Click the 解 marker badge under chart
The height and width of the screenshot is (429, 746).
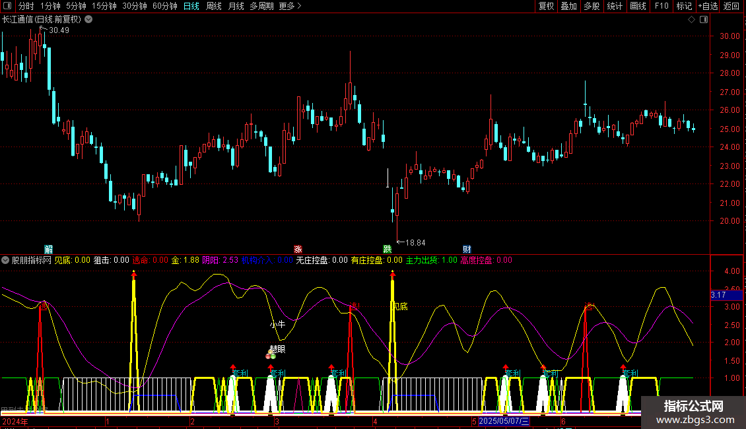49,249
